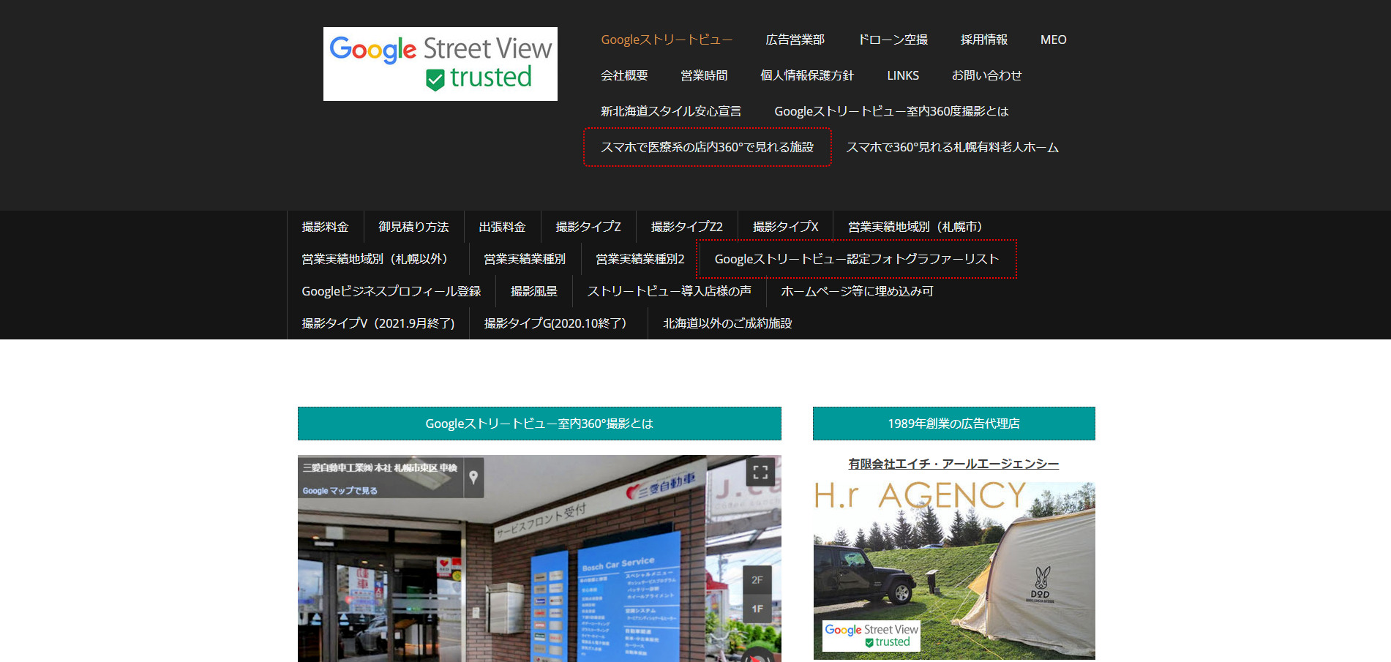Open Googleストリートビュー認定フォトグラファーリスト page

pyautogui.click(x=857, y=259)
